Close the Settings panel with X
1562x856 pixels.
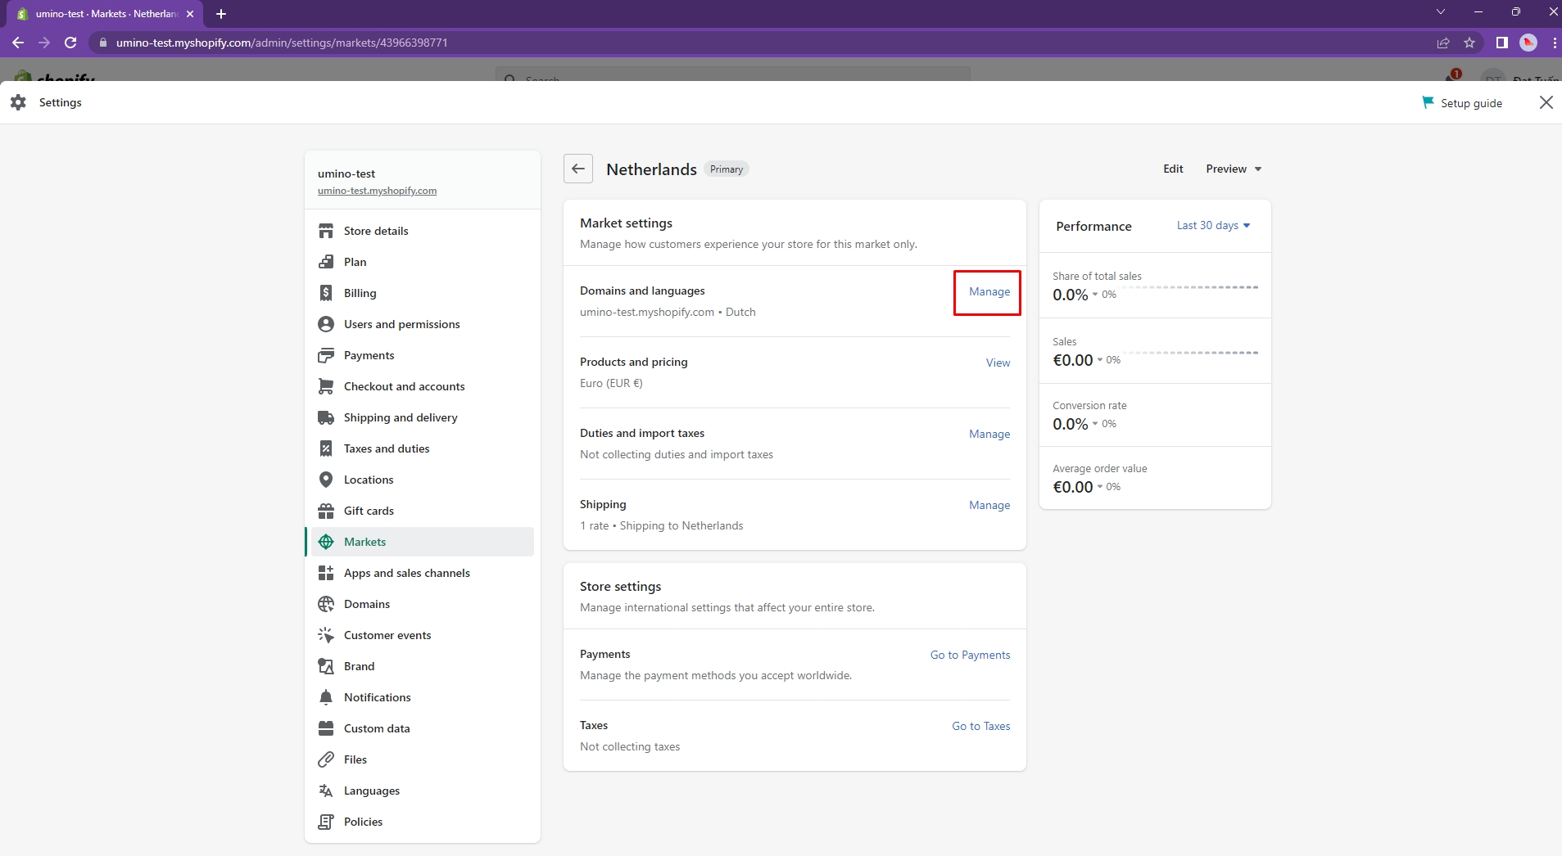pos(1546,102)
